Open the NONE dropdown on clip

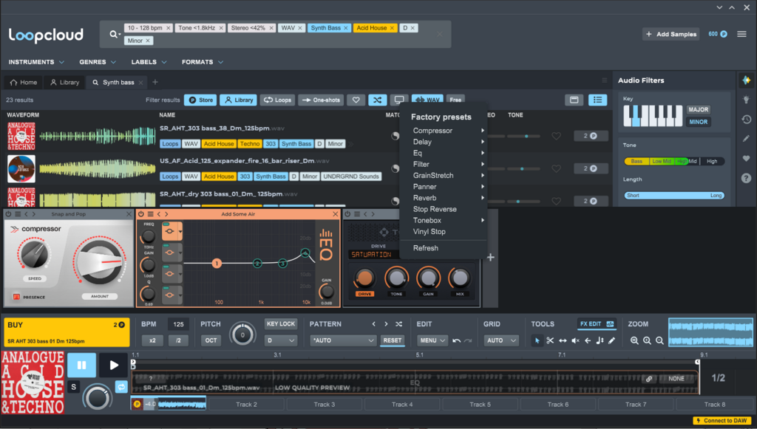676,378
